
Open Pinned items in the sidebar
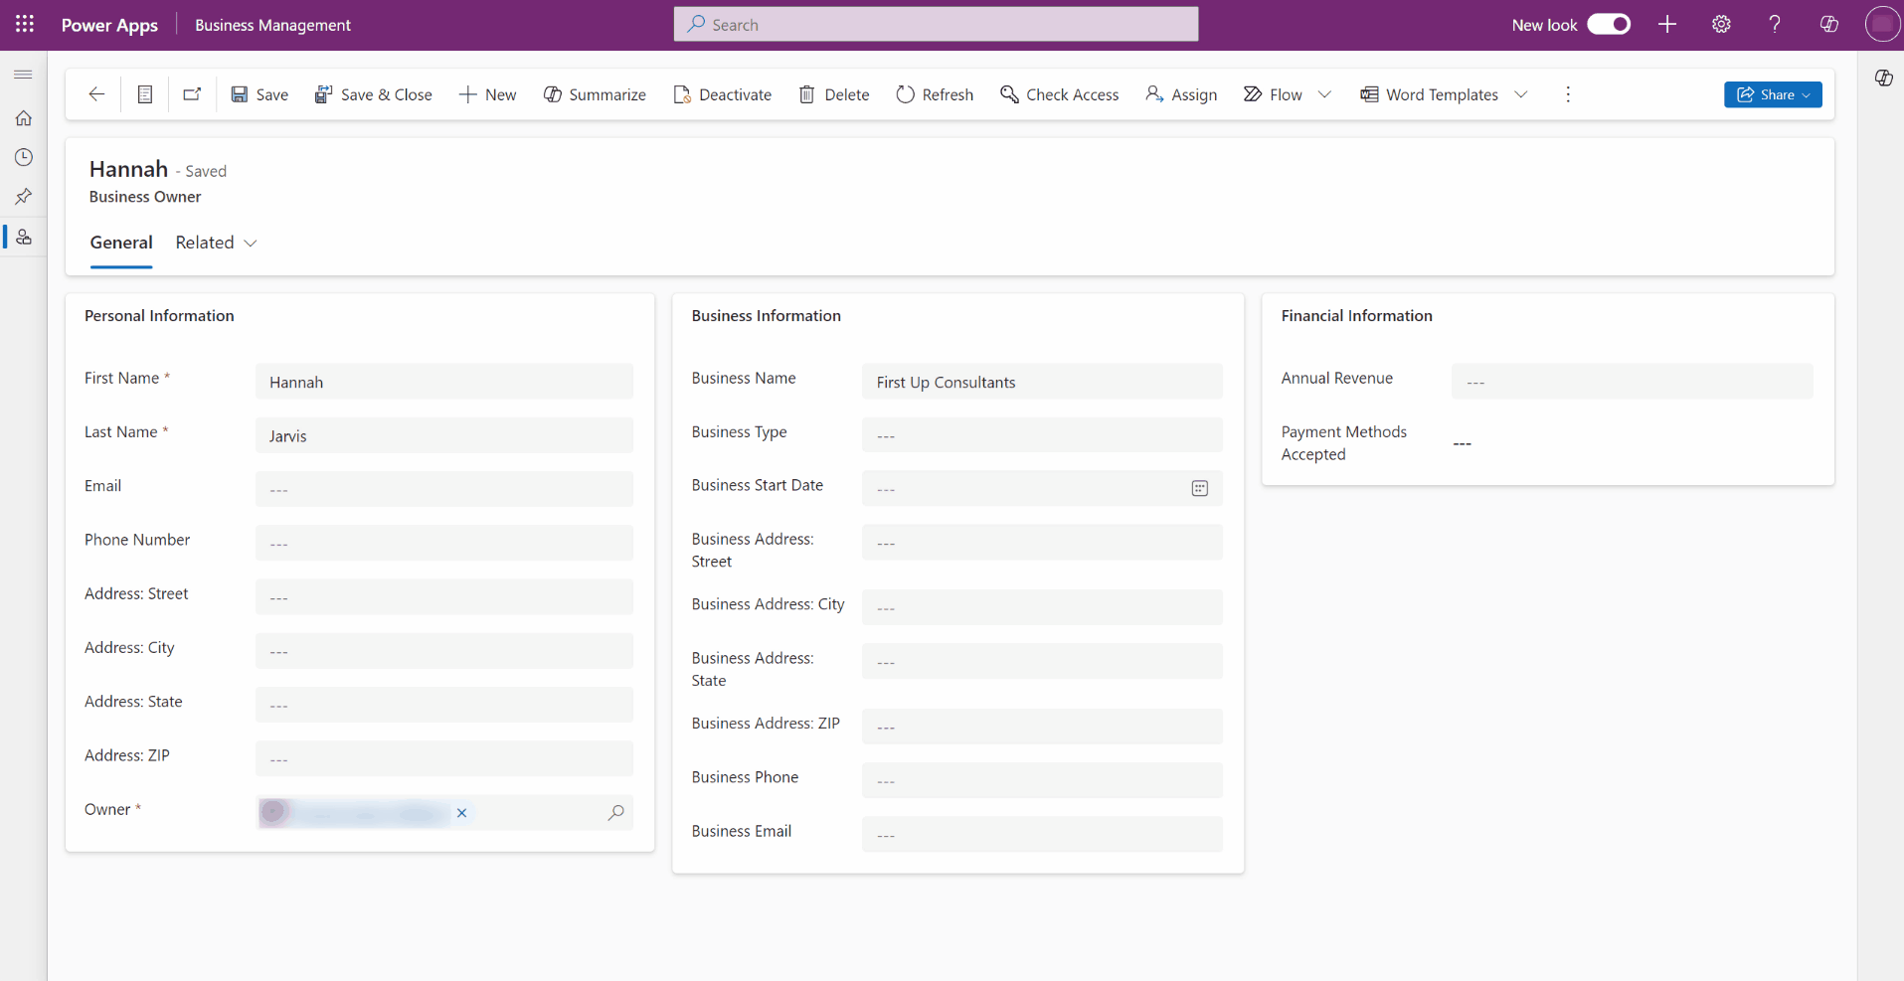coord(24,197)
